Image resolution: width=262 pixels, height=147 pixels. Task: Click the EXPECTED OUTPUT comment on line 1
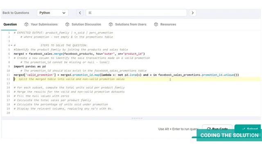pyautogui.click(x=63, y=33)
